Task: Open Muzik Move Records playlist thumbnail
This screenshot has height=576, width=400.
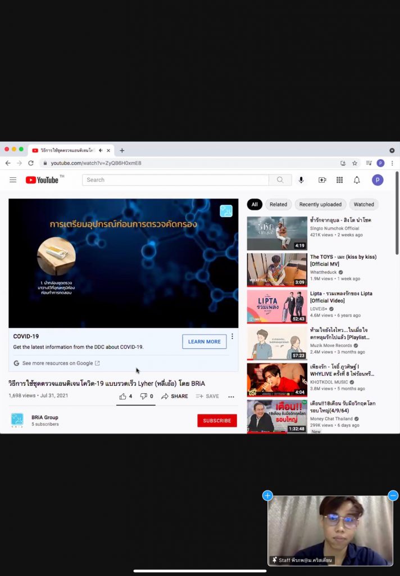Action: click(x=277, y=343)
